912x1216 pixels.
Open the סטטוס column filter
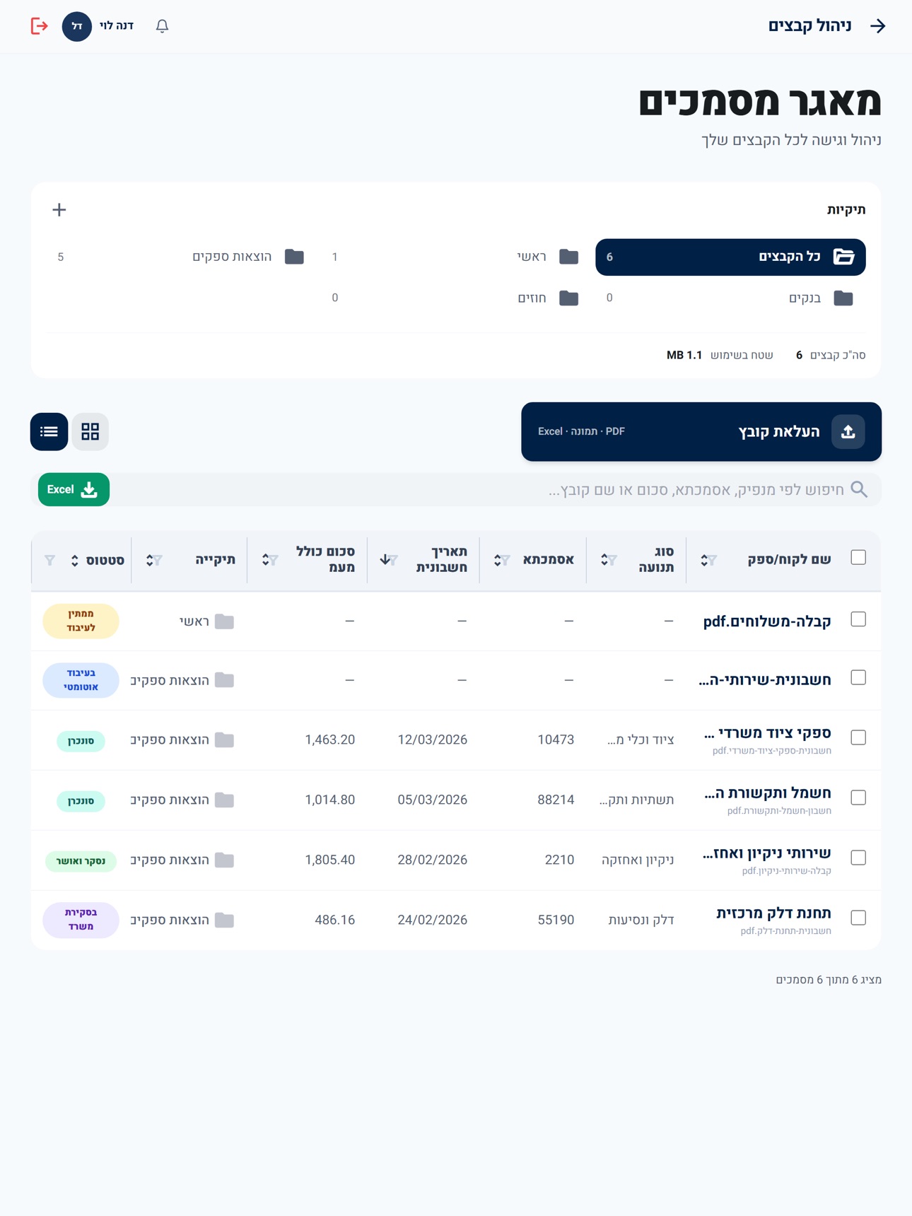[x=50, y=561]
